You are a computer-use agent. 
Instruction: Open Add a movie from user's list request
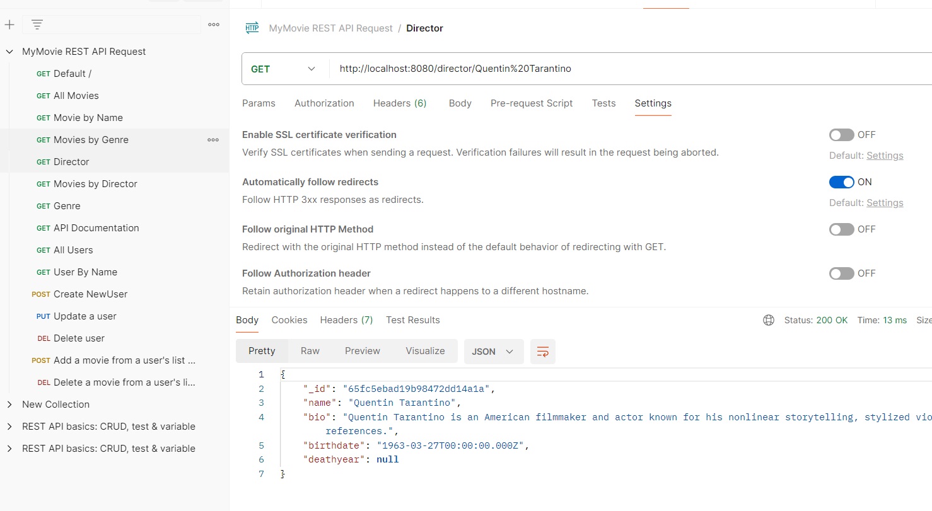click(125, 360)
